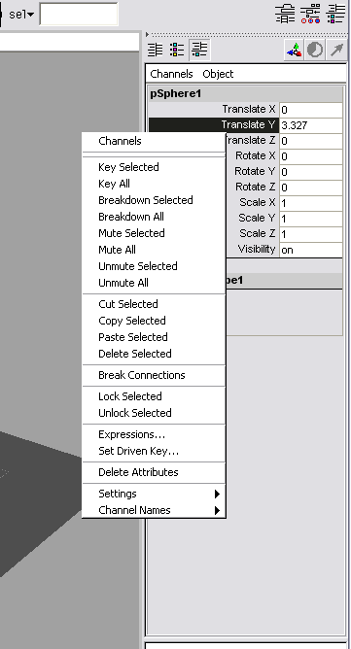Screen dimensions: 351x649
Task: Click the Translate Y value field
Action: [311, 125]
